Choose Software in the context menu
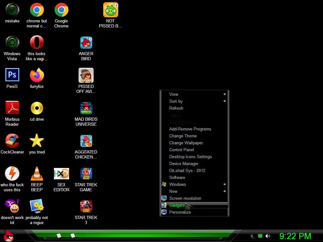The width and height of the screenshot is (323, 242). (x=194, y=178)
